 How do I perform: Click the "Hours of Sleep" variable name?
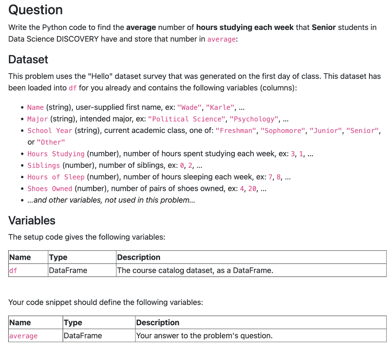tap(56, 177)
